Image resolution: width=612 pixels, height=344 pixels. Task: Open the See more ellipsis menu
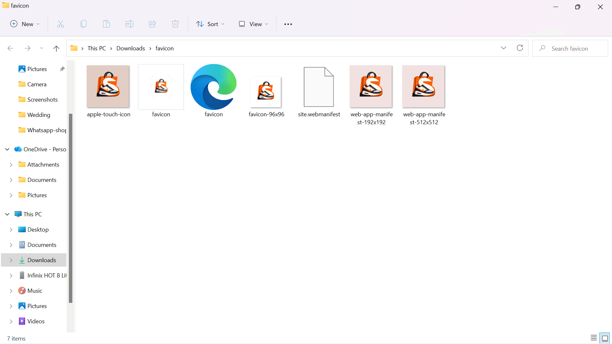(288, 24)
